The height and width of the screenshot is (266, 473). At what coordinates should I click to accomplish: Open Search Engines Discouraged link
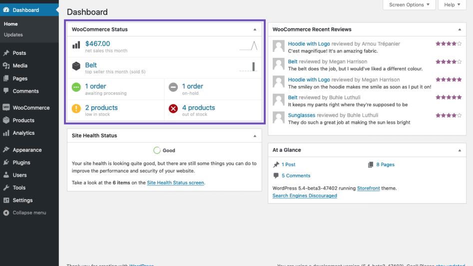point(305,196)
